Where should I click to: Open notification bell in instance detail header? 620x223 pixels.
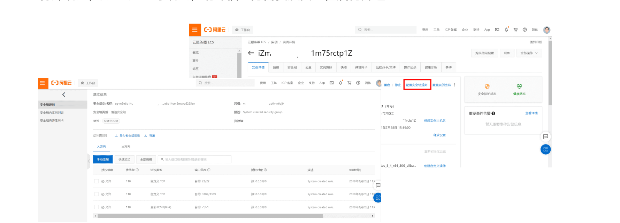click(506, 30)
